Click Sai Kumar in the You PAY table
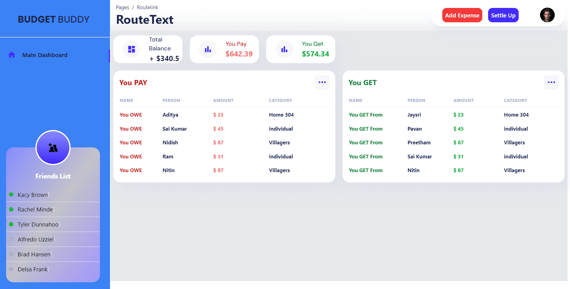The image size is (570, 289). point(175,129)
